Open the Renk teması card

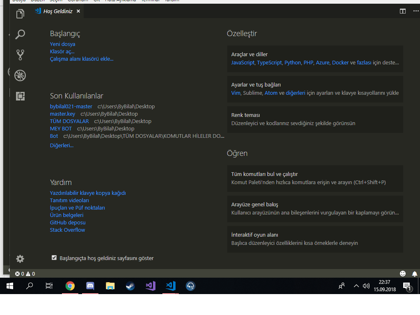pos(315,119)
